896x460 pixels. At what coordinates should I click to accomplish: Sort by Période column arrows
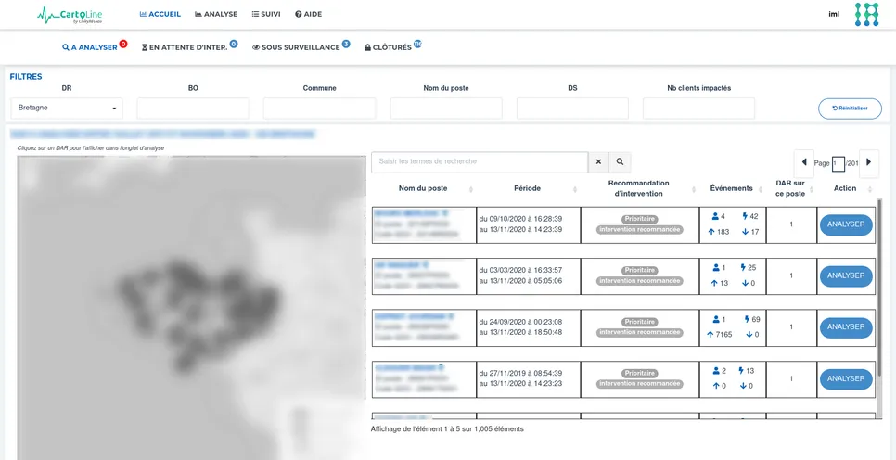point(575,189)
